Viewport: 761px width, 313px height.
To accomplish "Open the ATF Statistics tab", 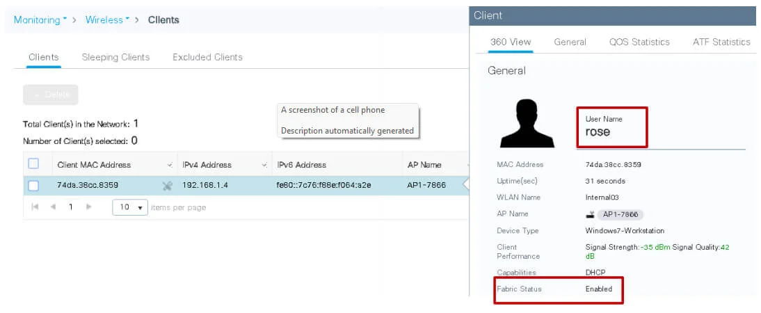I will tap(721, 42).
